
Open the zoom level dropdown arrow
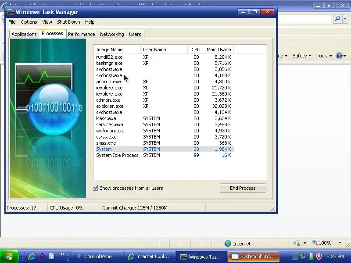pyautogui.click(x=340, y=243)
